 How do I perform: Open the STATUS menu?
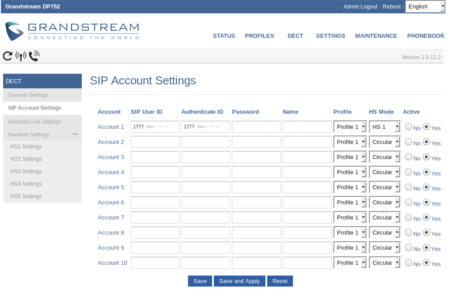pyautogui.click(x=224, y=36)
